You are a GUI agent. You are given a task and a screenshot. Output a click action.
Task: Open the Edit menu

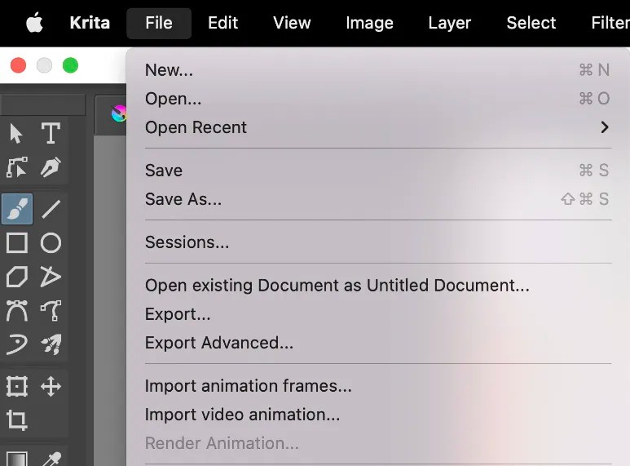223,23
